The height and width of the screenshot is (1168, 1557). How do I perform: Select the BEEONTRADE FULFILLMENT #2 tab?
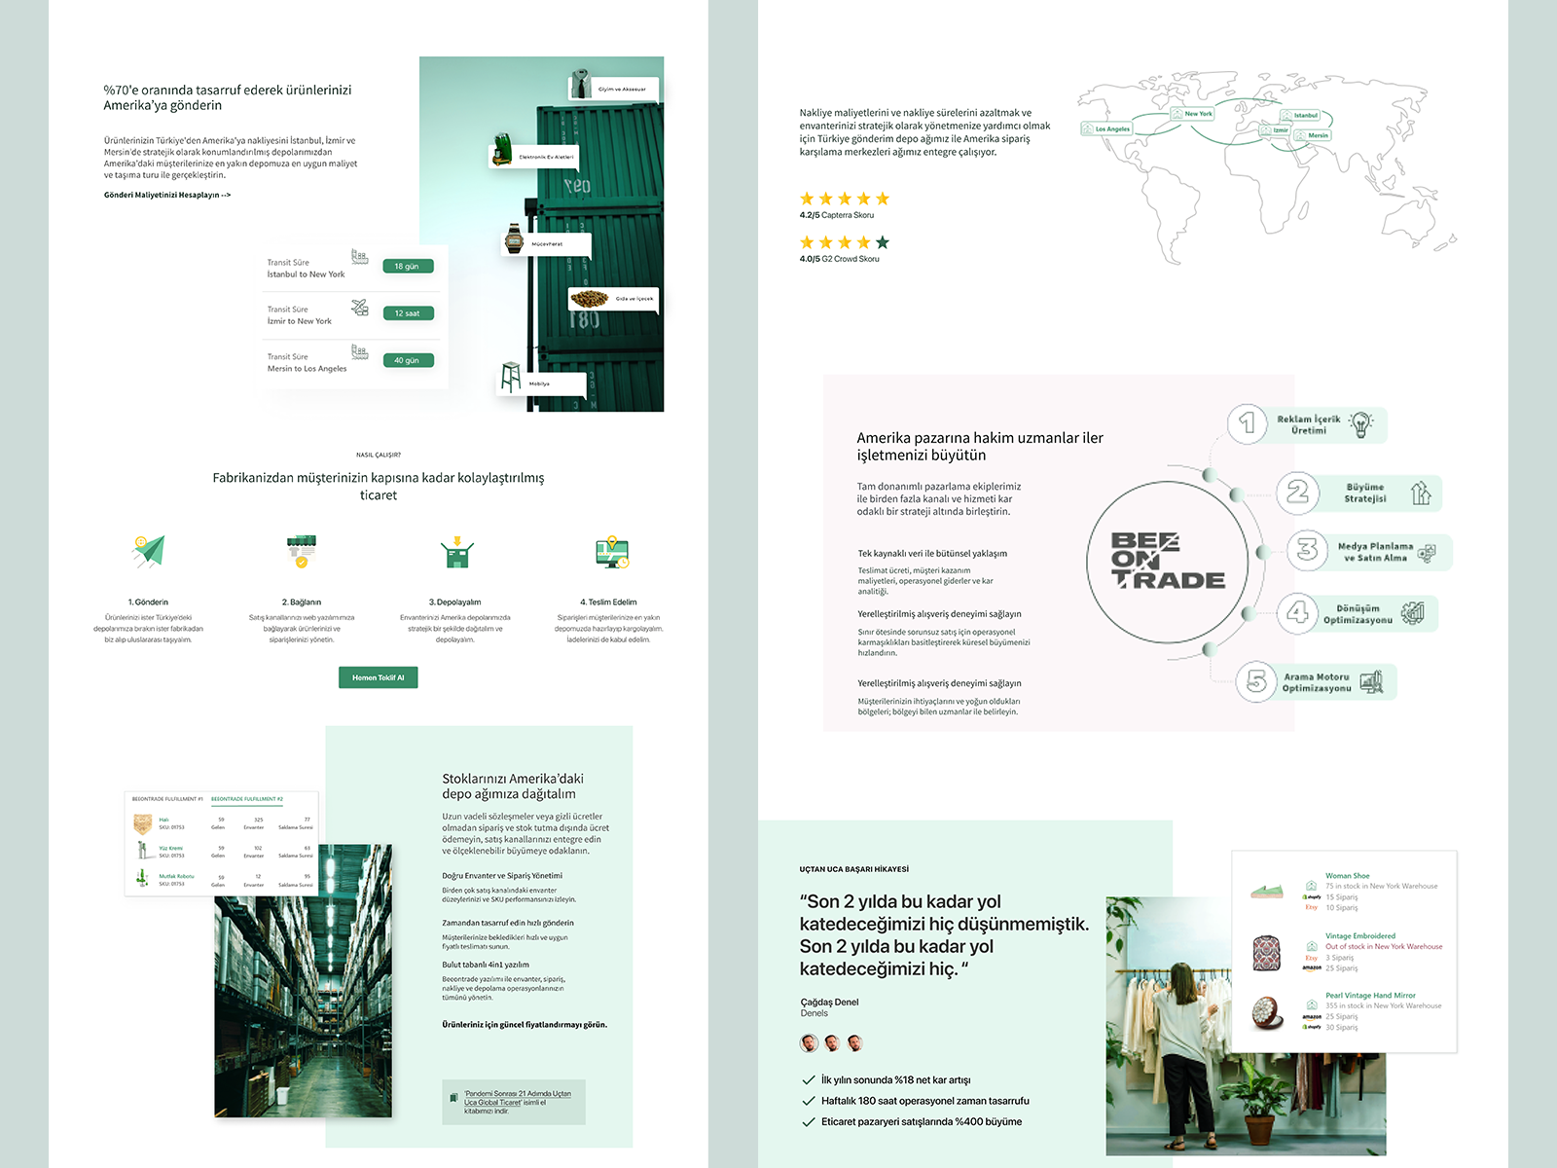pos(247,799)
